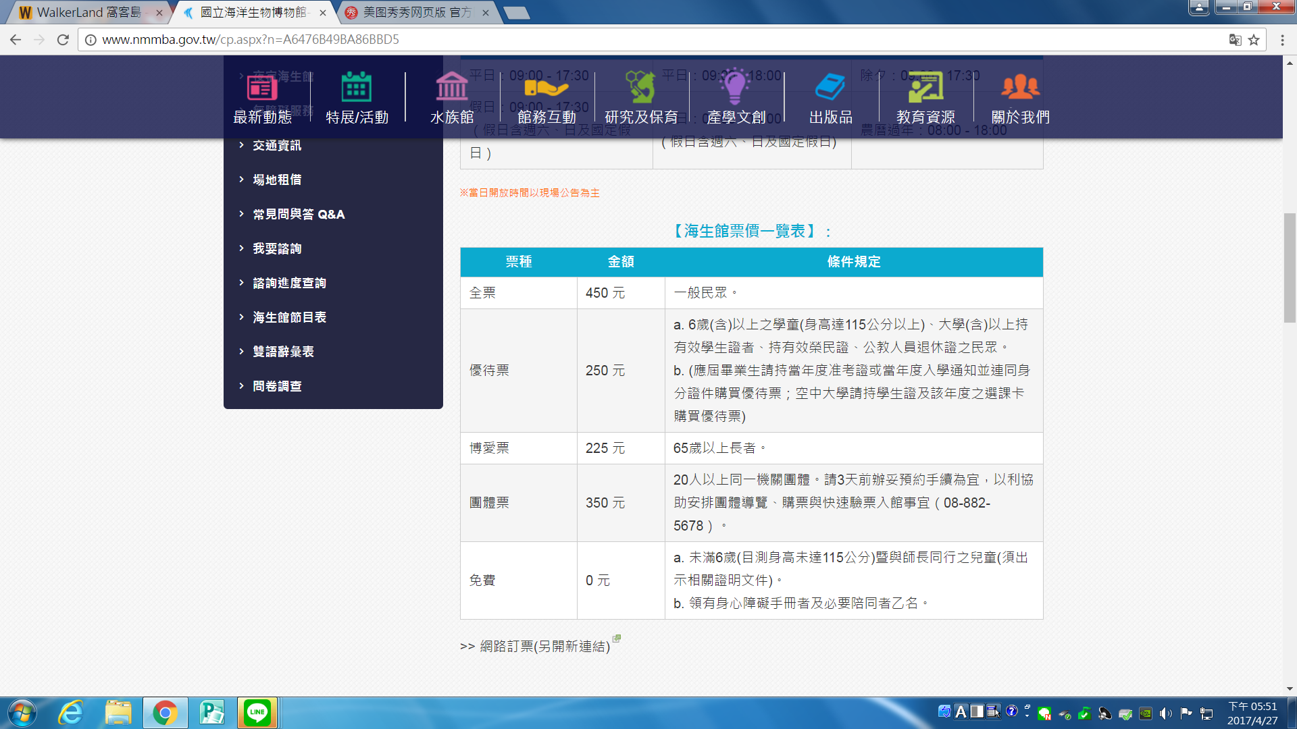Select the 館務互動 hand icon
The width and height of the screenshot is (1297, 729).
tap(546, 88)
